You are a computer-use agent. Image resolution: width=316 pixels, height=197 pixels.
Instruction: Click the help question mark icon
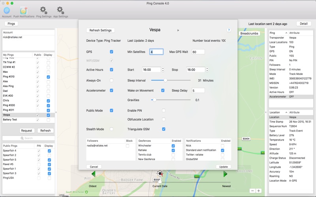[x=229, y=30]
